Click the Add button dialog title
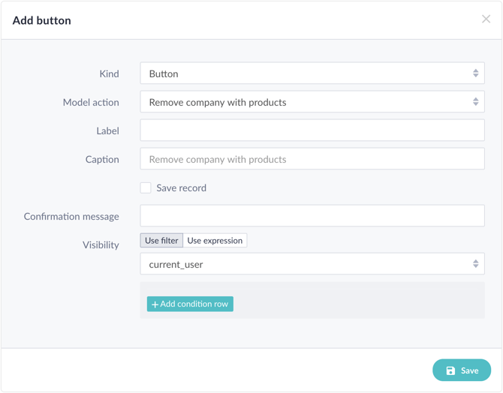503x393 pixels. [x=42, y=20]
